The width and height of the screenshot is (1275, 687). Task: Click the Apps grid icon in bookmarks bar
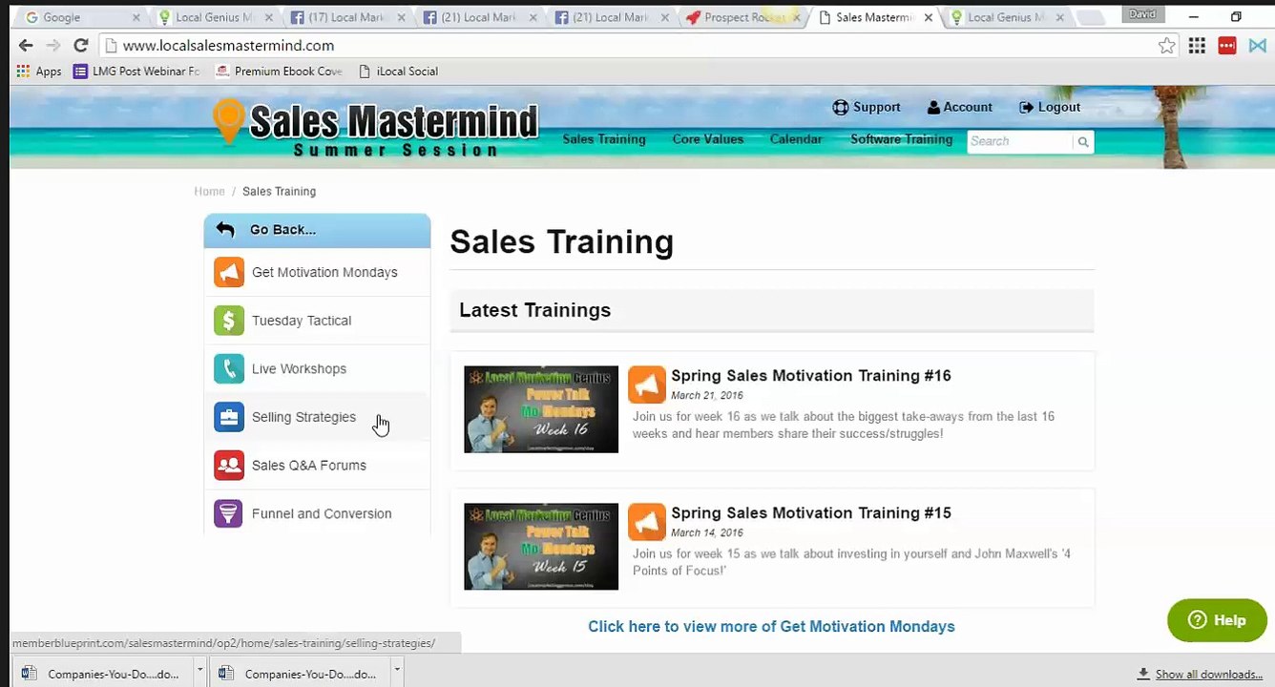pos(23,72)
